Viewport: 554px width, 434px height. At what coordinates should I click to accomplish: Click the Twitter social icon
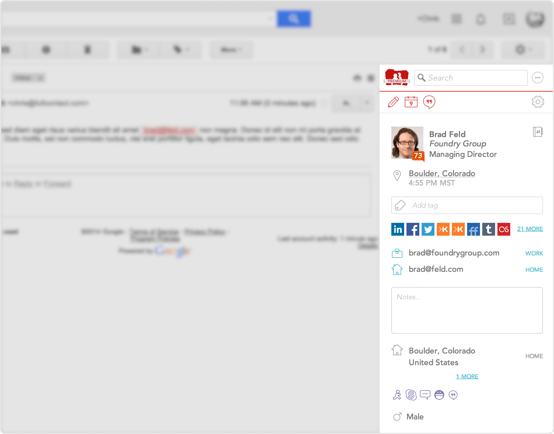428,229
